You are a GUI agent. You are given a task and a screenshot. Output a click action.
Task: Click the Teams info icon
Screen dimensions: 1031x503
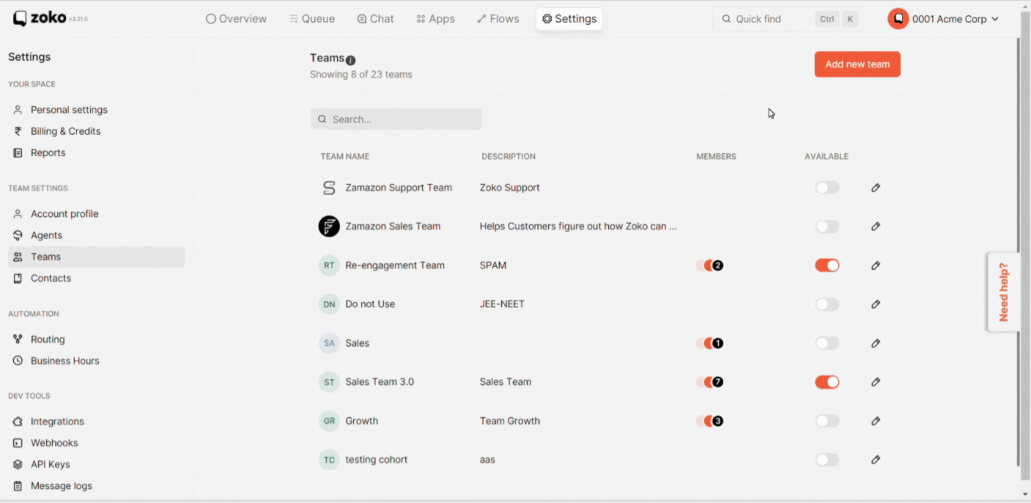(351, 60)
